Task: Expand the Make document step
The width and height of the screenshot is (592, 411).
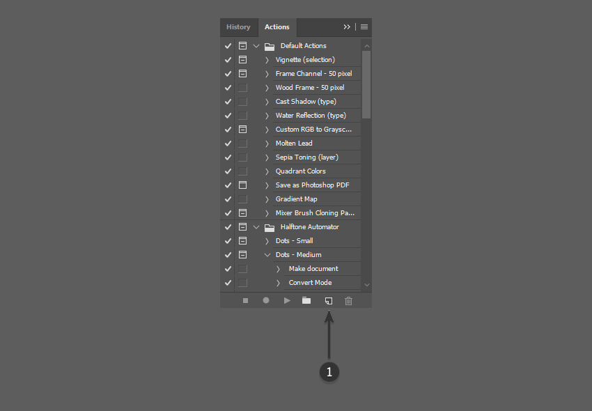Action: 279,269
